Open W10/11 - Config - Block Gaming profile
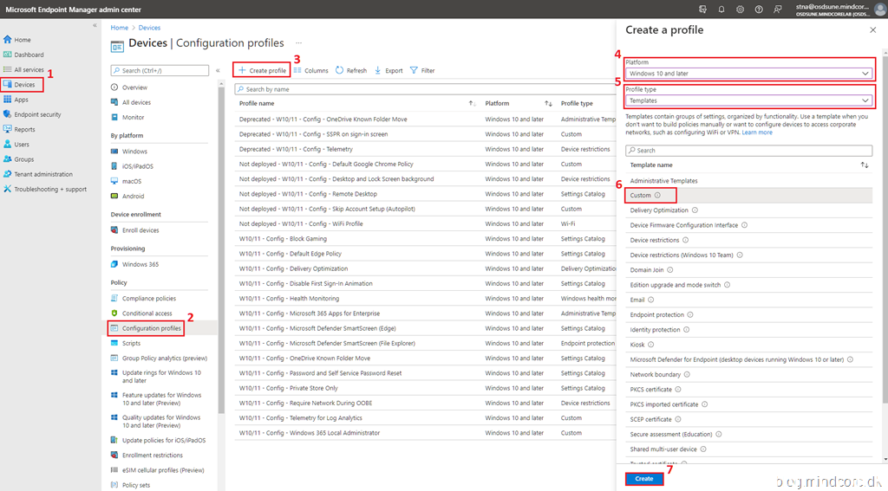The width and height of the screenshot is (888, 491). [283, 239]
